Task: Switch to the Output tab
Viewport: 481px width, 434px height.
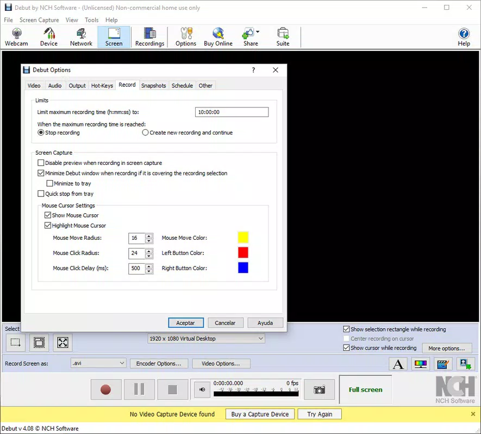Action: pyautogui.click(x=77, y=86)
